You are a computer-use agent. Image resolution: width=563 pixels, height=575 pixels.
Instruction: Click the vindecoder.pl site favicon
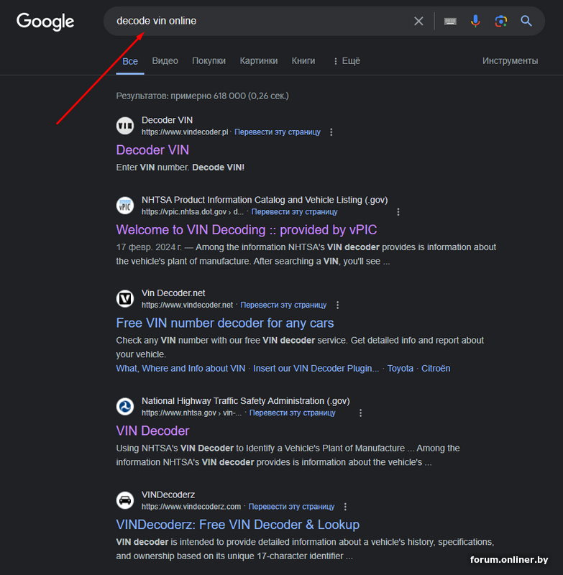click(x=125, y=126)
